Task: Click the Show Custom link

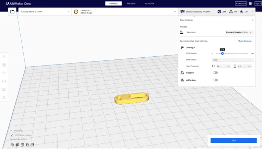Action: click(245, 41)
